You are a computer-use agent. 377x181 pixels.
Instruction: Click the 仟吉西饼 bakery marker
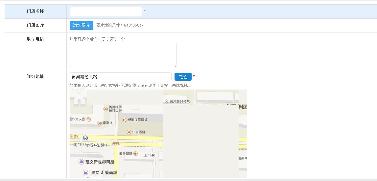(129, 132)
